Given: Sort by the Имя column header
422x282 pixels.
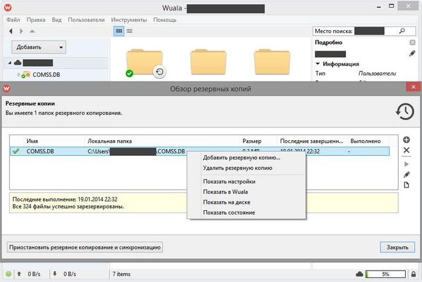Looking at the screenshot, I should click(x=32, y=141).
